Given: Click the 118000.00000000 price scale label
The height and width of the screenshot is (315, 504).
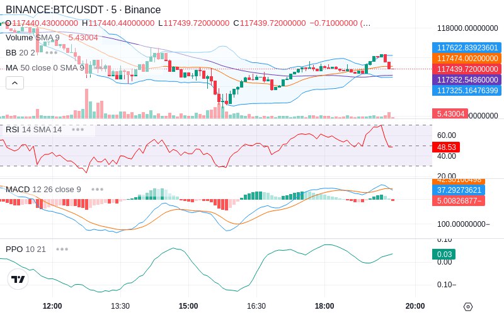Looking at the screenshot, I should tap(467, 28).
